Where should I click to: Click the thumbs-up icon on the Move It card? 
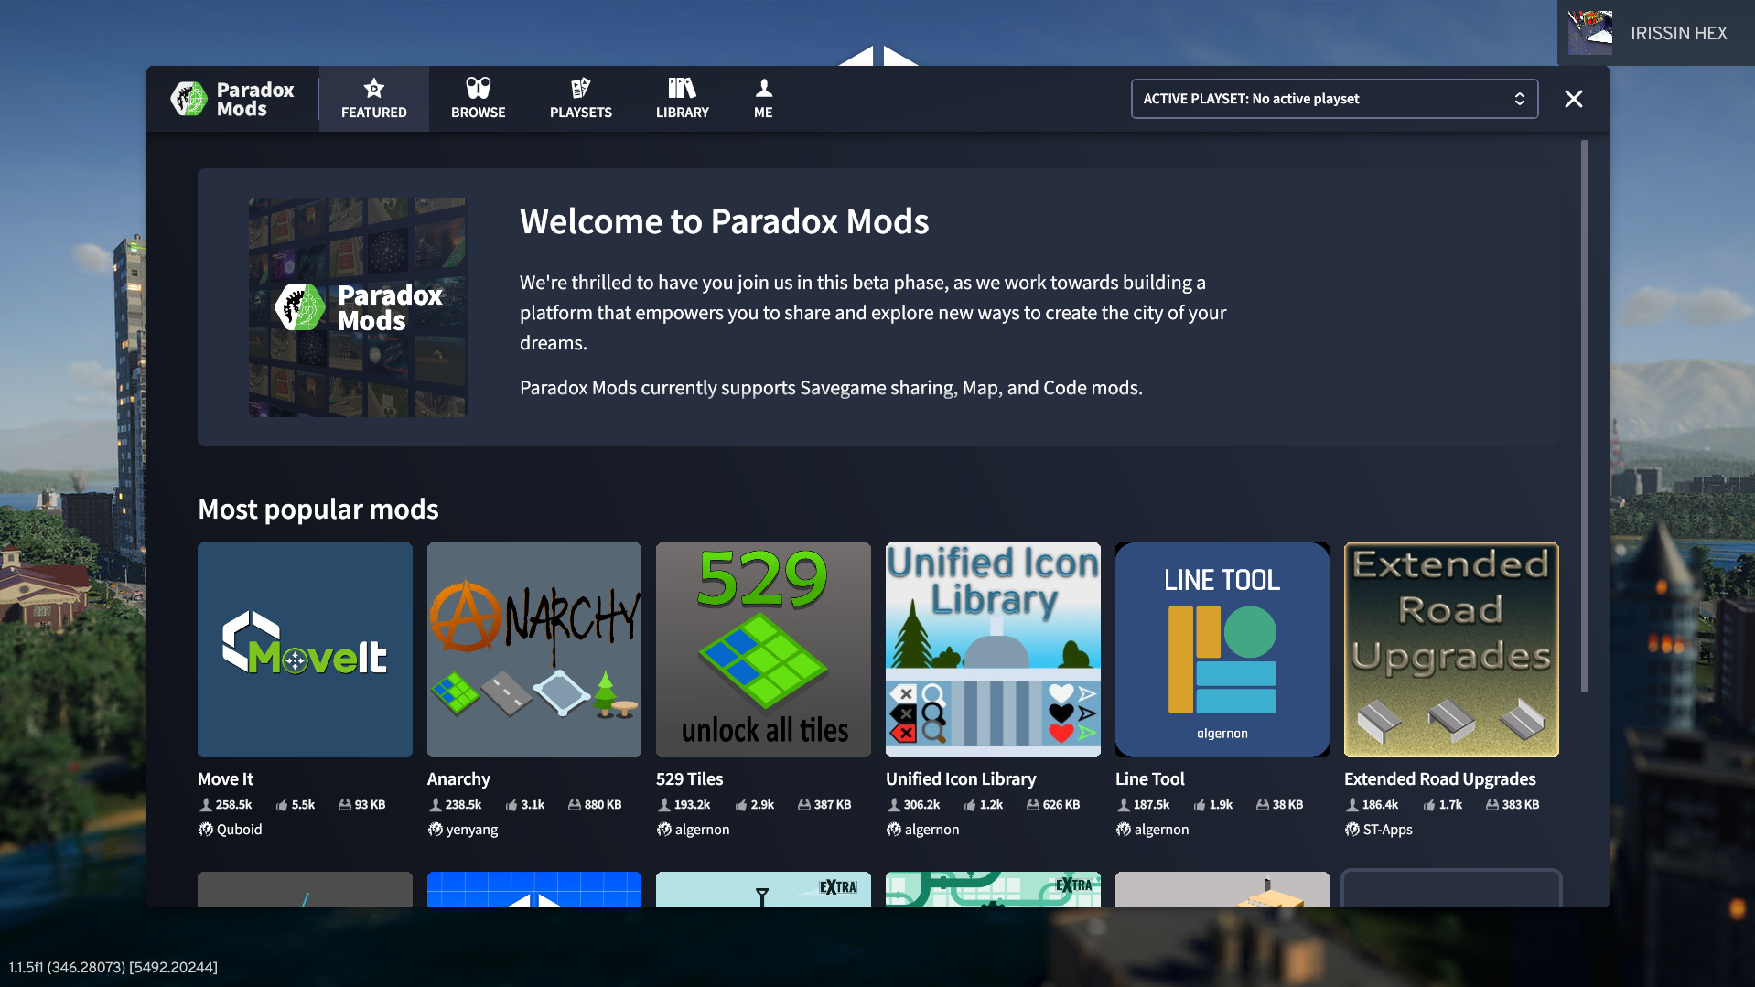coord(280,804)
